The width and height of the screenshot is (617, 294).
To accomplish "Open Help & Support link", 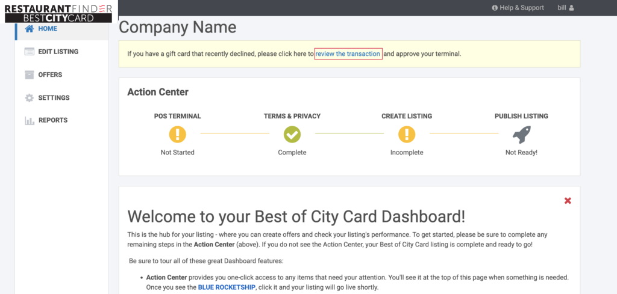I will click(x=522, y=8).
